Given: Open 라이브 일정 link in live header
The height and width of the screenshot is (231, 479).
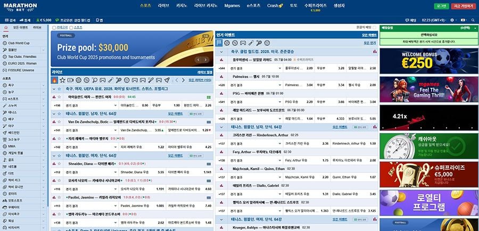Looking at the screenshot, I should click(x=205, y=72).
